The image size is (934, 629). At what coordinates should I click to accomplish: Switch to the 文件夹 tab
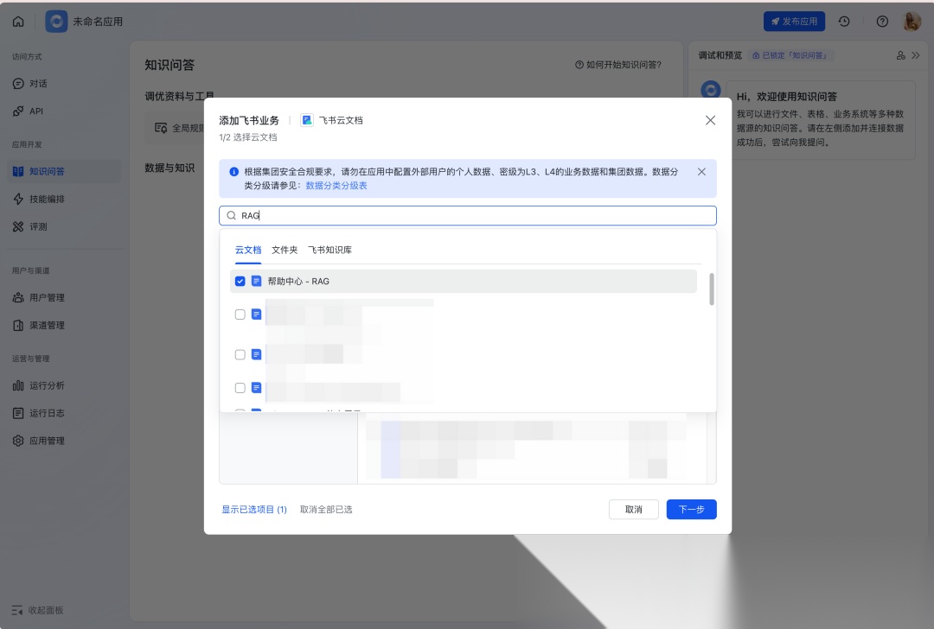[x=285, y=250]
